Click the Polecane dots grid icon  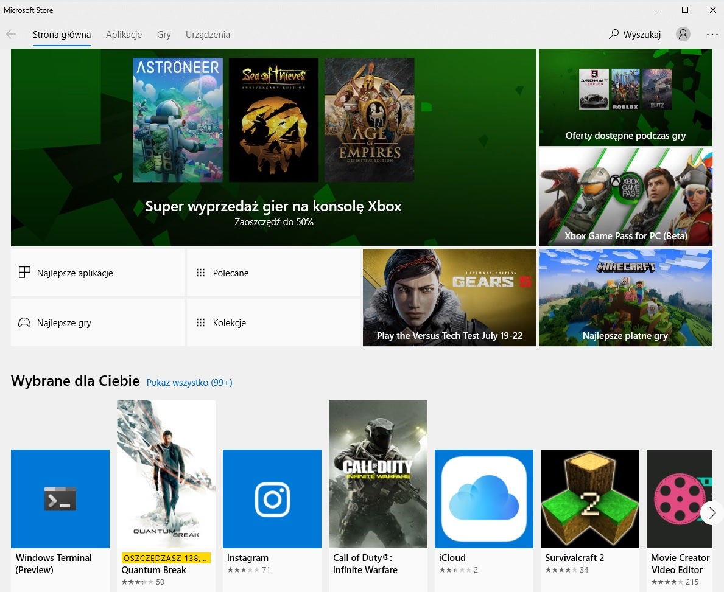tap(200, 273)
